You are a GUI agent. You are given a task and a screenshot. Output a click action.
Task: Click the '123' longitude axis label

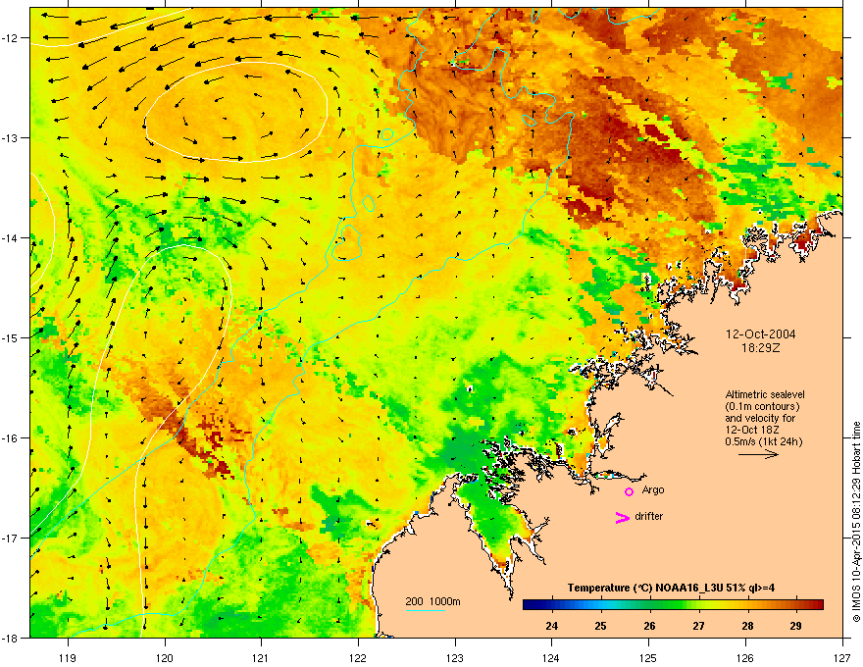pos(455,657)
